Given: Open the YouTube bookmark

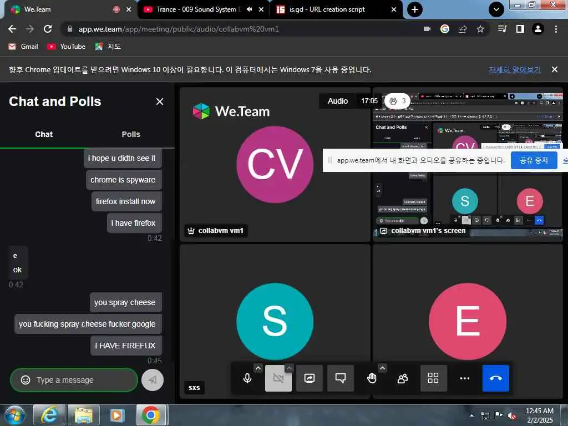Looking at the screenshot, I should coord(67,47).
